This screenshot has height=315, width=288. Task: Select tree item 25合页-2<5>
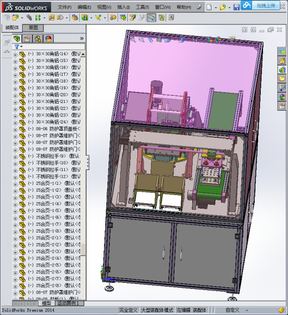coord(49,265)
